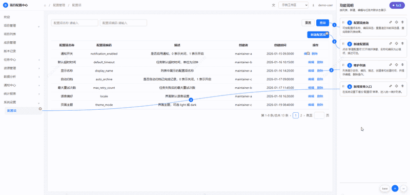Click the page jump input box
This screenshot has height=195, width=410.
click(319, 115)
